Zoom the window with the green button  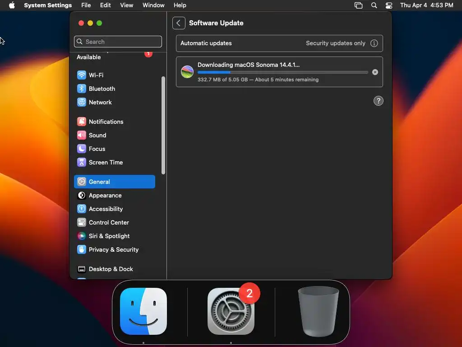(99, 23)
